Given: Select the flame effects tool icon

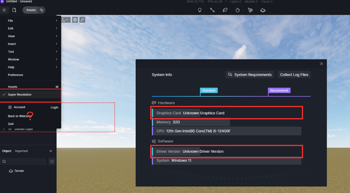Looking at the screenshot, I should point(237,10).
